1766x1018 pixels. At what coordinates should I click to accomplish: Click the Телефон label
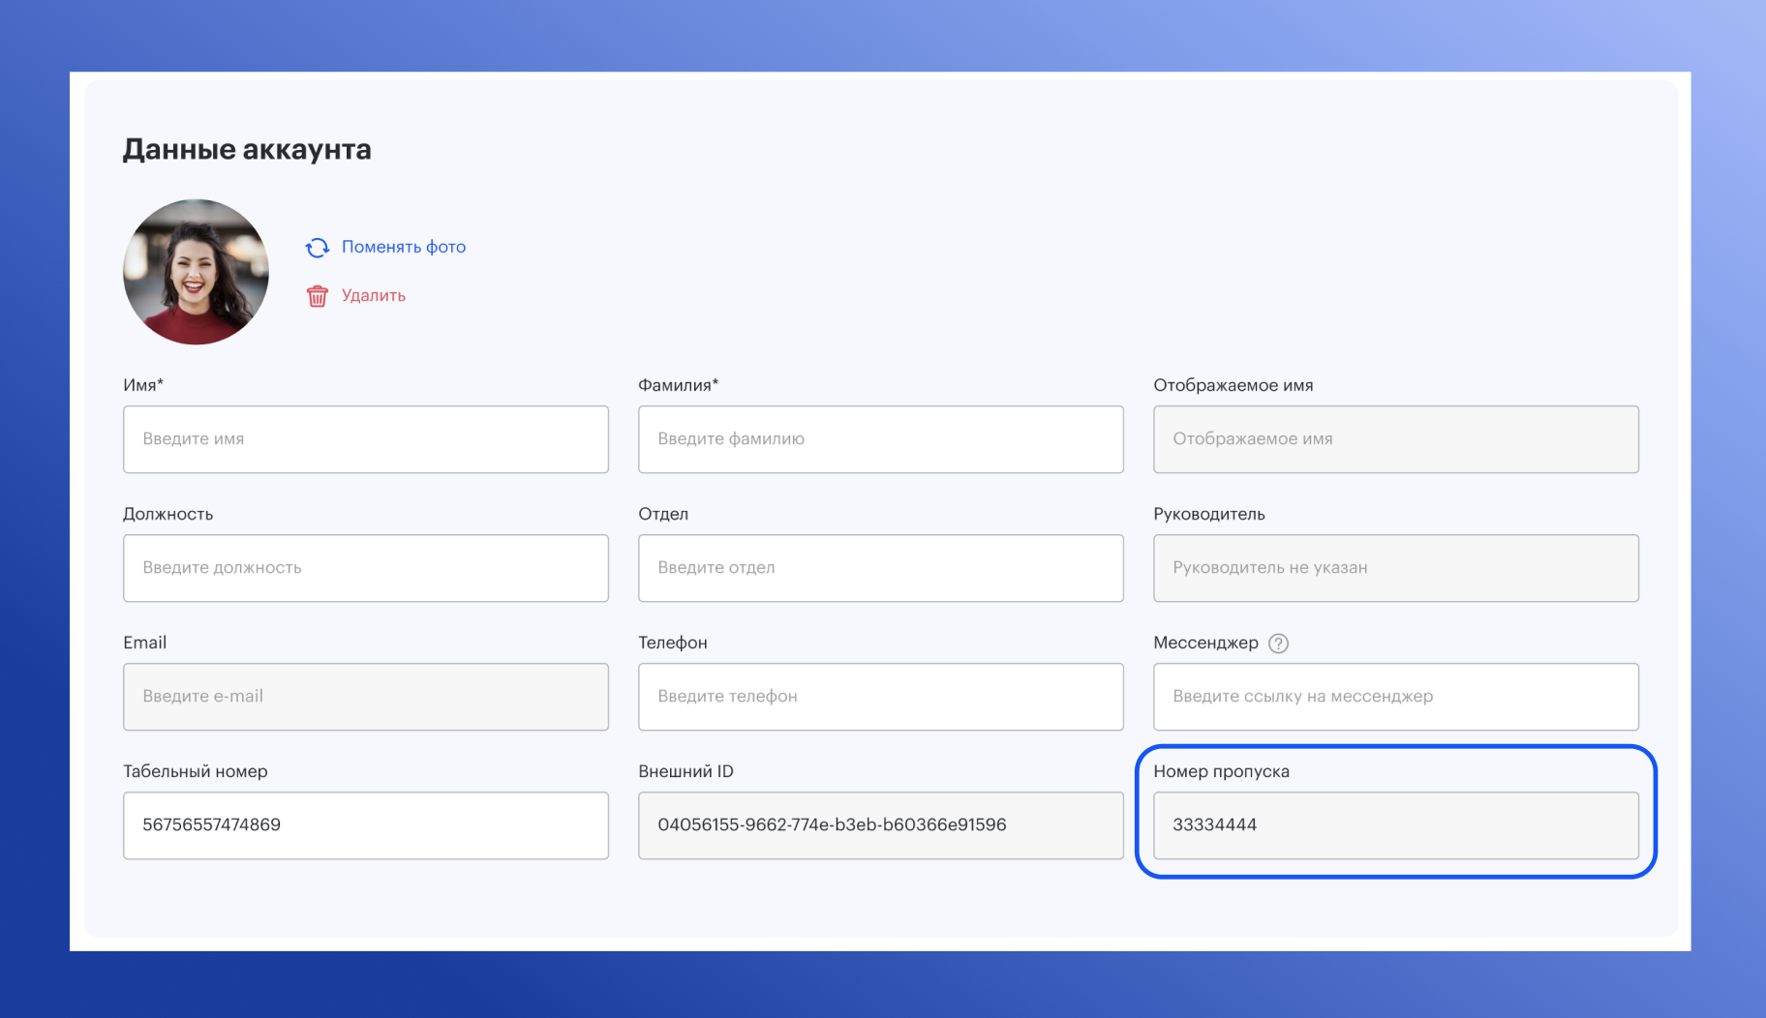tap(673, 643)
